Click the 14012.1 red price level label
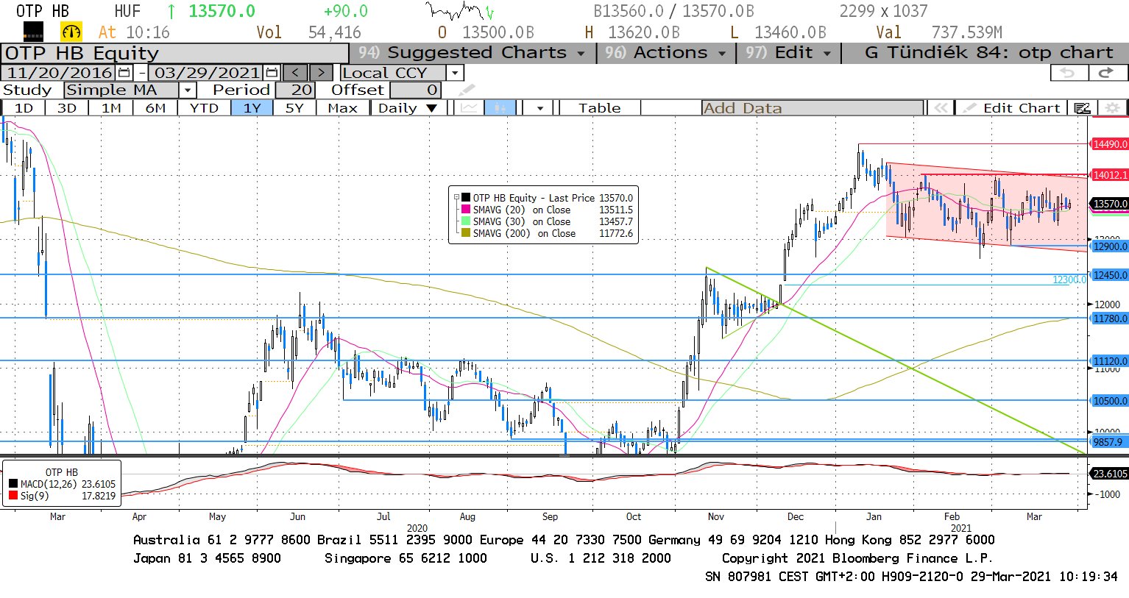Screen dimensions: 1129x598 [1109, 175]
